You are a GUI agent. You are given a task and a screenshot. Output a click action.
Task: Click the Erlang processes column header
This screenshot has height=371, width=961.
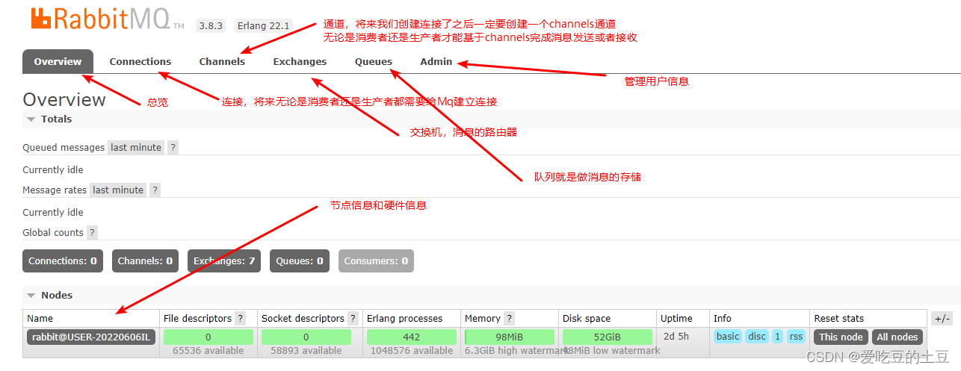pos(404,318)
